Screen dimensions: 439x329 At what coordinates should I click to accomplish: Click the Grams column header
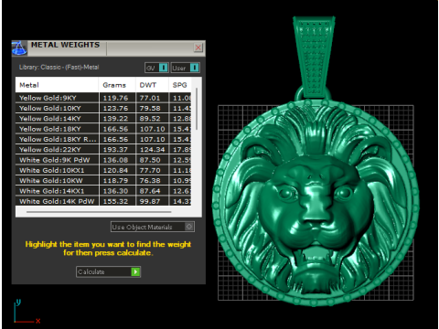pos(117,85)
